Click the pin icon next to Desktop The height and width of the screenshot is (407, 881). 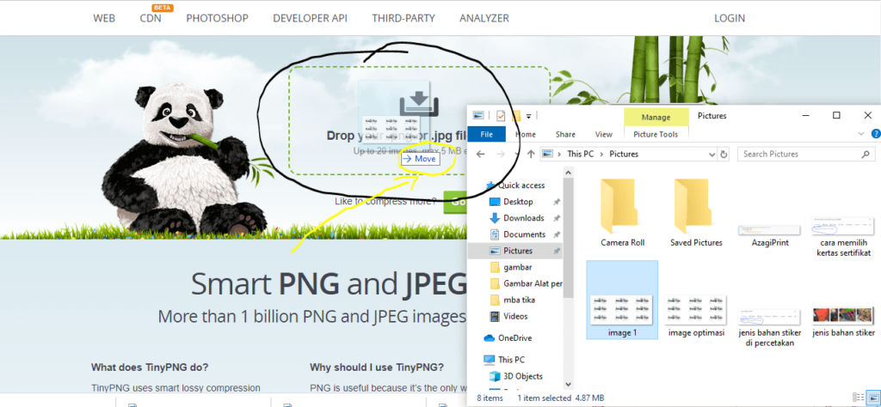tap(557, 201)
